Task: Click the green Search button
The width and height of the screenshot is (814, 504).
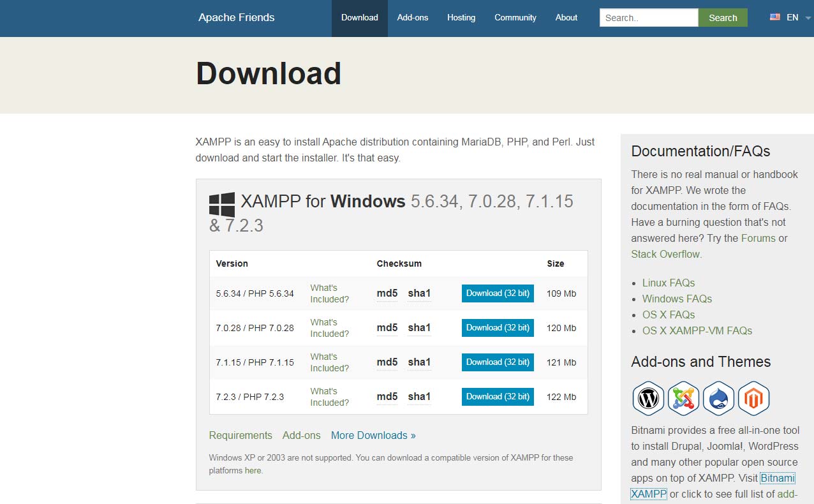Action: [723, 18]
